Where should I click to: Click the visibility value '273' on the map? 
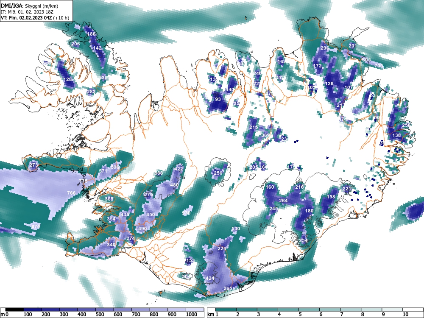(33, 165)
